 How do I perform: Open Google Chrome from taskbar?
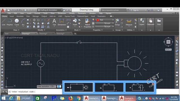pos(79,98)
